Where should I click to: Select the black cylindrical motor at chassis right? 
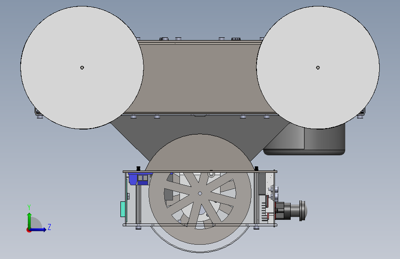291,211
